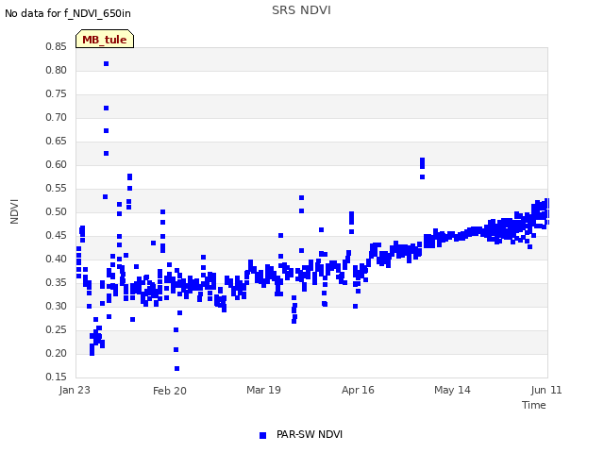Screen dimensions: 604x453
Task: Click the NDVI y-axis title
Action: tap(14, 211)
